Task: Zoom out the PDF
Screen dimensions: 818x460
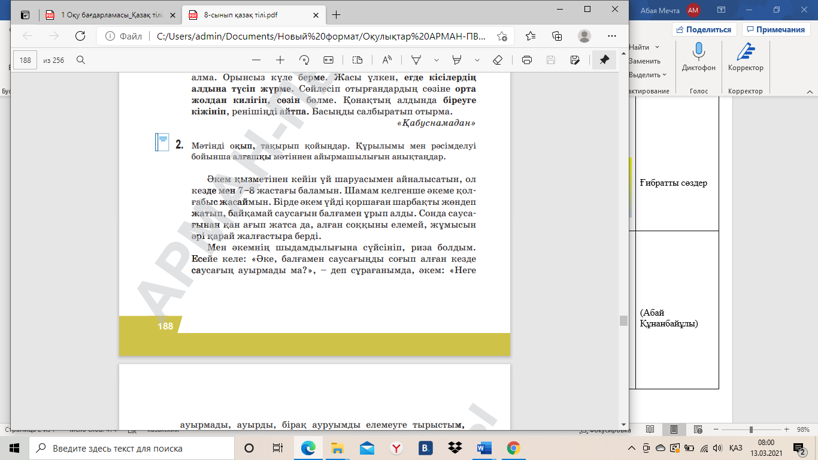Action: pos(256,60)
